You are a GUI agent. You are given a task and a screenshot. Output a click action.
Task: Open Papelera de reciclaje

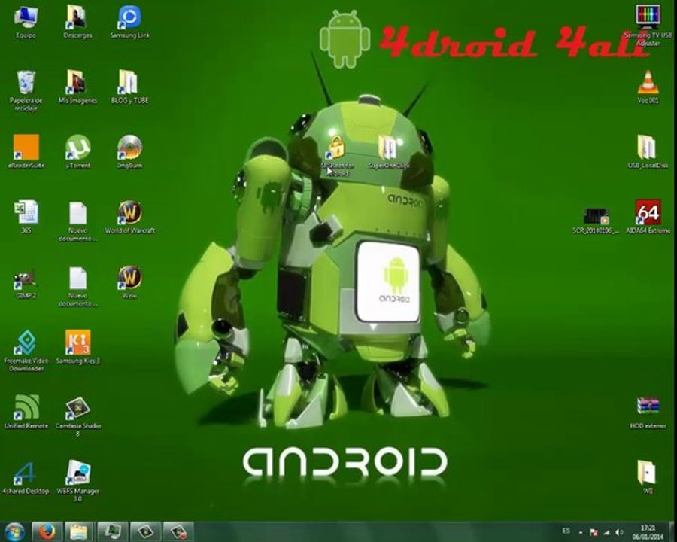(x=26, y=90)
